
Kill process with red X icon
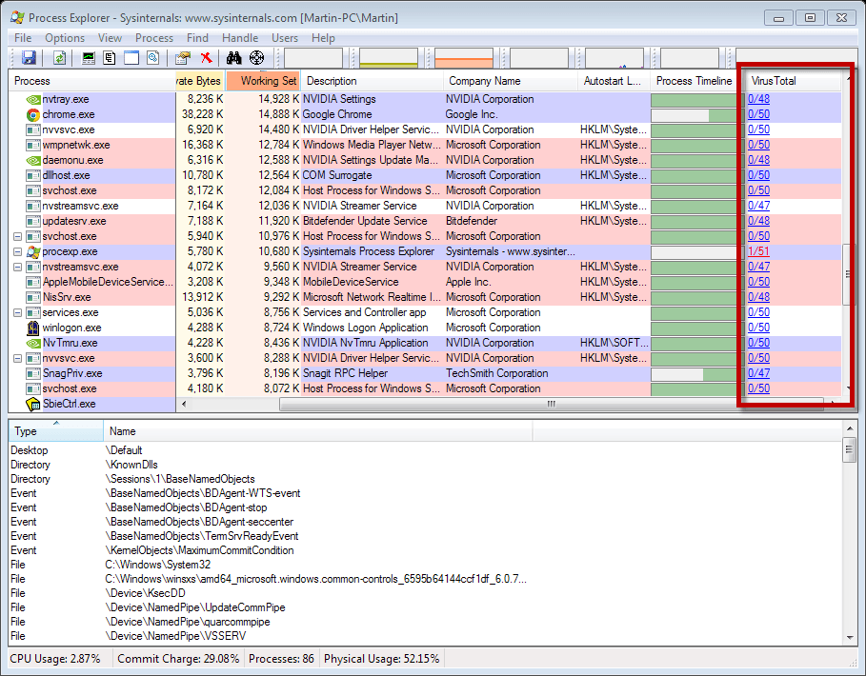pyautogui.click(x=207, y=57)
